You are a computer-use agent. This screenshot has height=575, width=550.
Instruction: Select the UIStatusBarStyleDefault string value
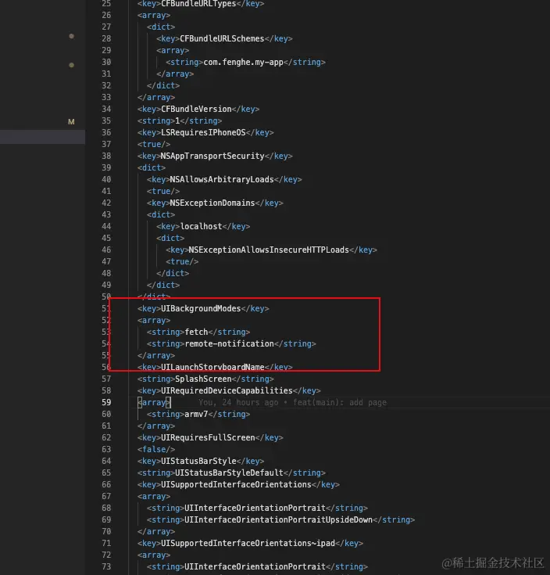[x=229, y=473]
